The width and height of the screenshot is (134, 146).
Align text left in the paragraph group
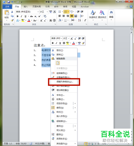coord(59,16)
